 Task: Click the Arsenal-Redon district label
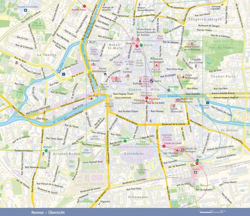pyautogui.click(x=67, y=154)
